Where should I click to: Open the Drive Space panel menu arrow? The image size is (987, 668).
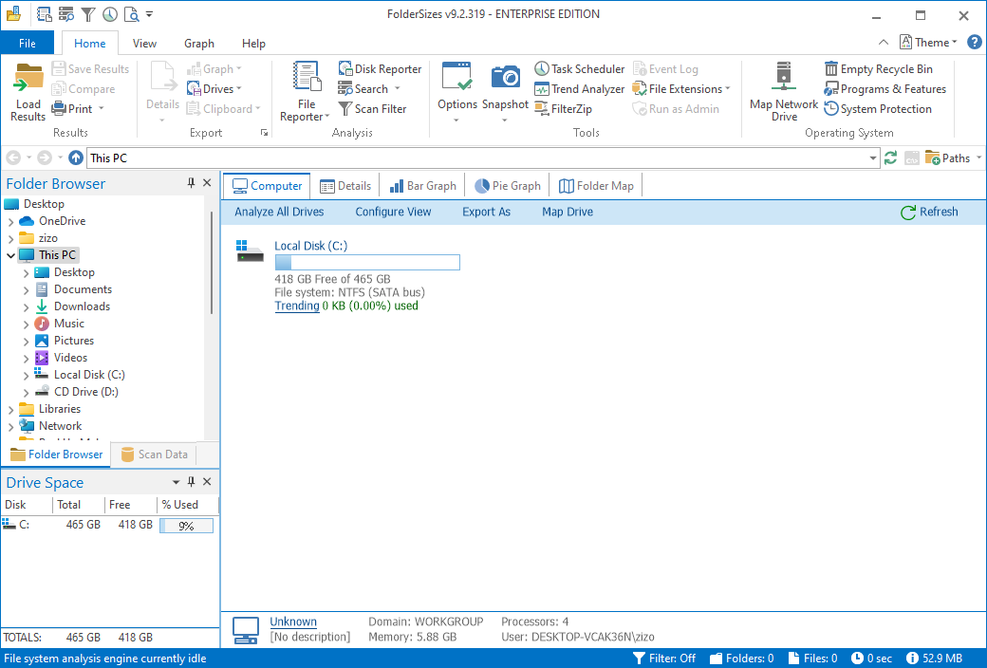coord(176,482)
